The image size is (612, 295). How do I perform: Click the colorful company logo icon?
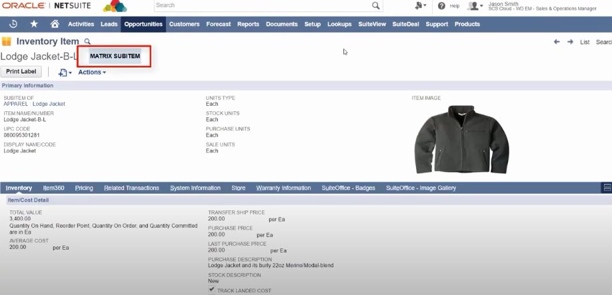pyautogui.click(x=115, y=6)
